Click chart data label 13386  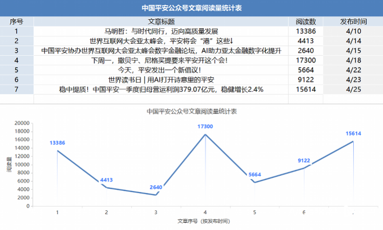point(57,143)
